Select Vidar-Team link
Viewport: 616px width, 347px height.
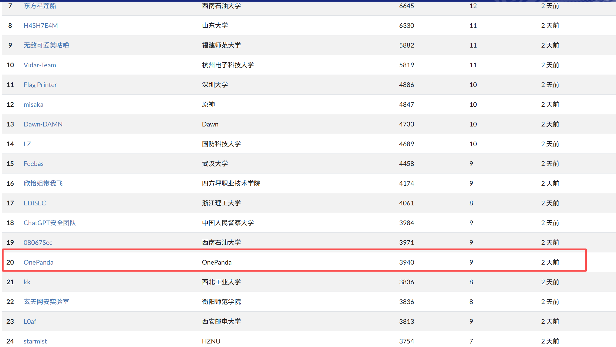(40, 65)
